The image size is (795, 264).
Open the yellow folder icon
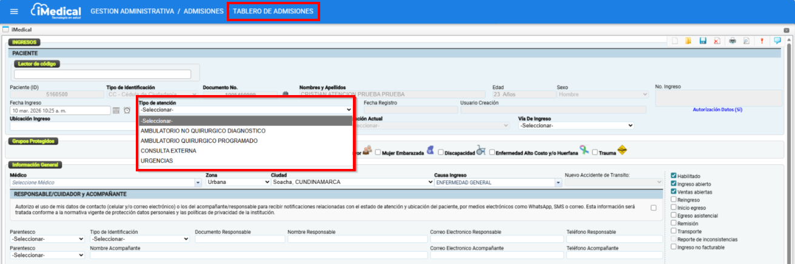pyautogui.click(x=688, y=41)
